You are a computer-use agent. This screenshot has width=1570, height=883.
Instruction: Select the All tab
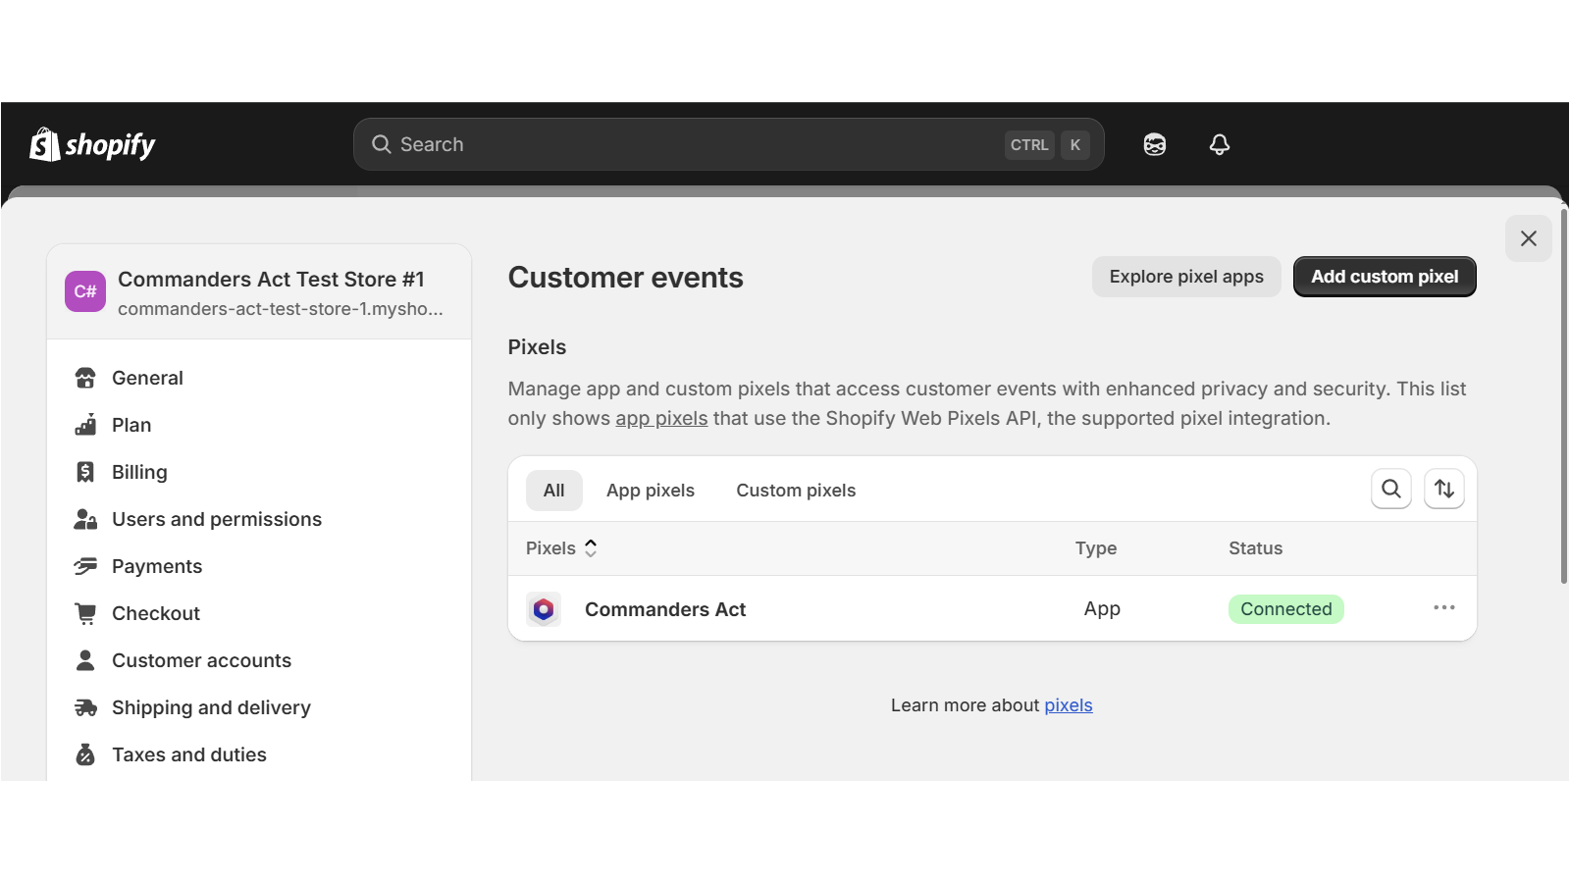[554, 491]
